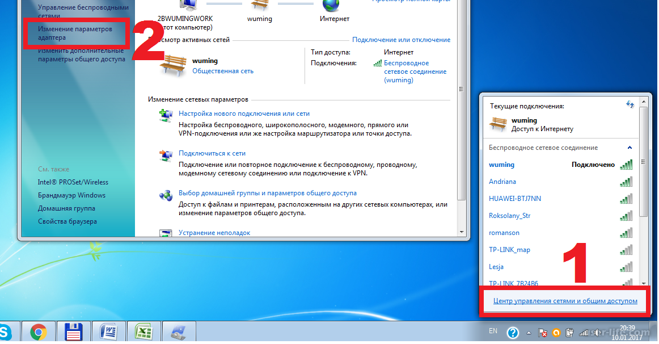Click the bench icon beside Общественная сеть

(x=173, y=65)
